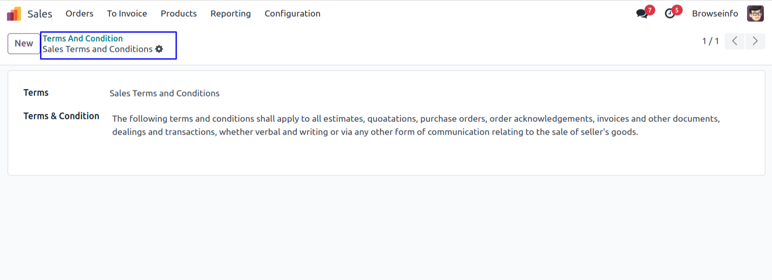Click the Sales app name in navbar
The height and width of the screenshot is (280, 772).
pos(40,14)
